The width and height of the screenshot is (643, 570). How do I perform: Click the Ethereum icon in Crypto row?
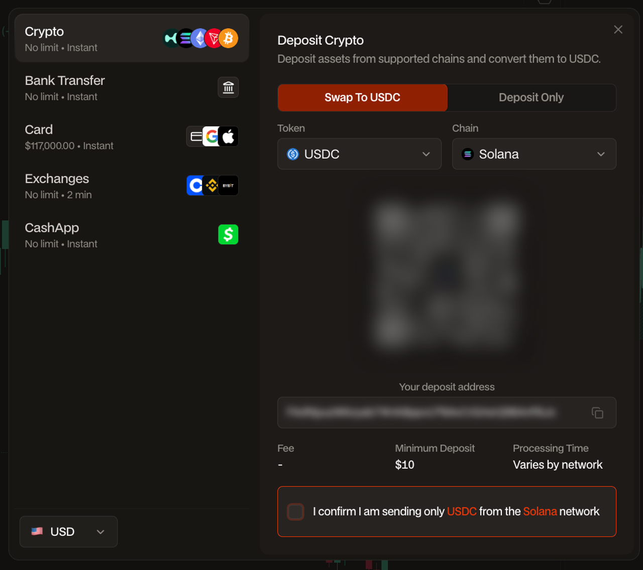tap(200, 38)
